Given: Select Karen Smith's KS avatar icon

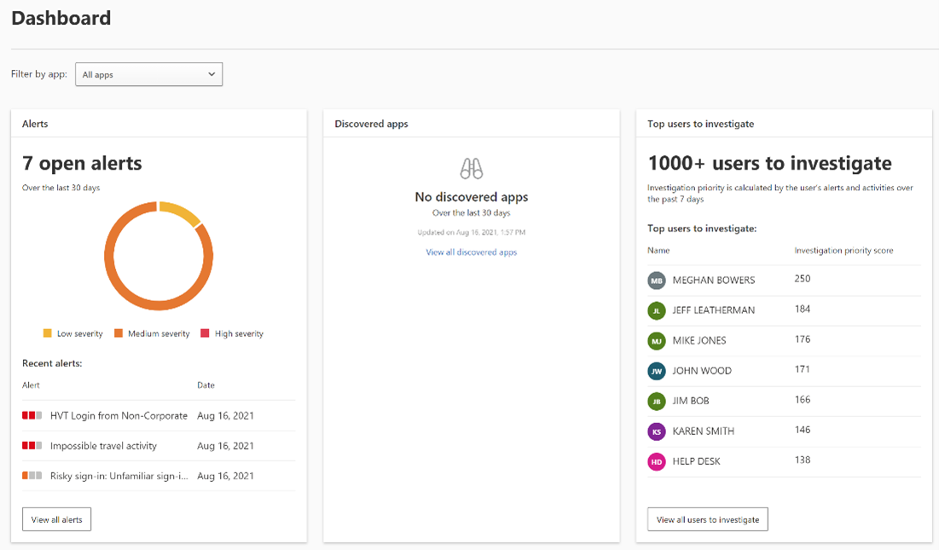Looking at the screenshot, I should coord(656,431).
